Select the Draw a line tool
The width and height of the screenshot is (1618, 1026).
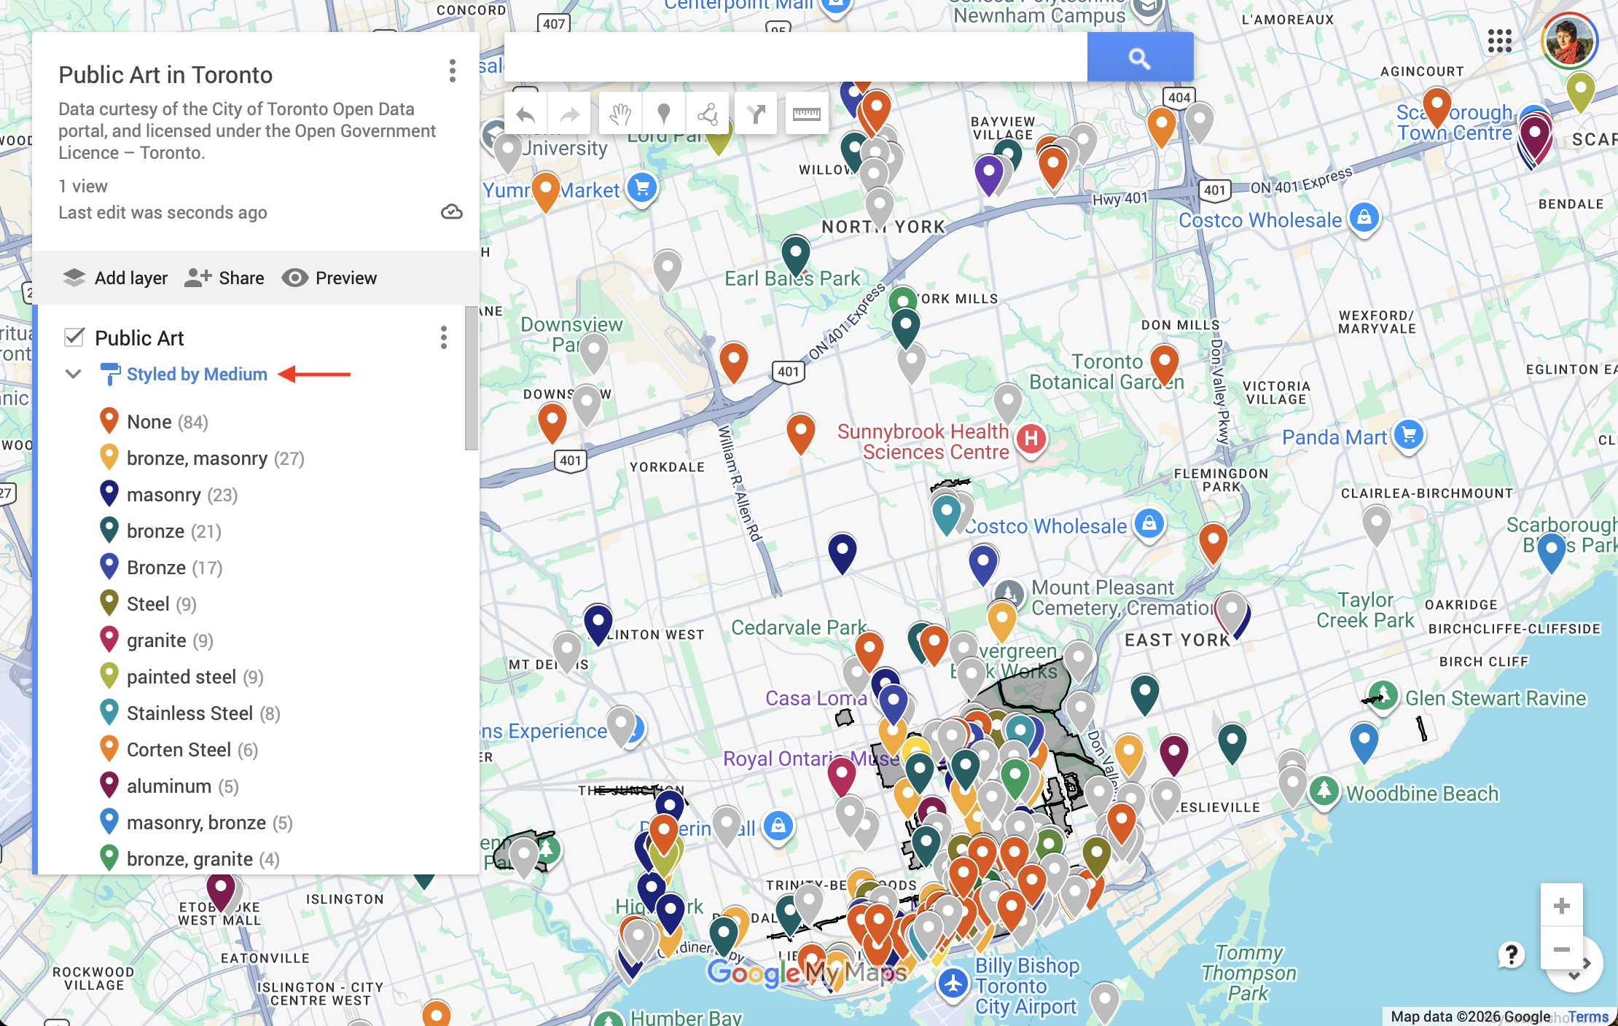pos(707,114)
